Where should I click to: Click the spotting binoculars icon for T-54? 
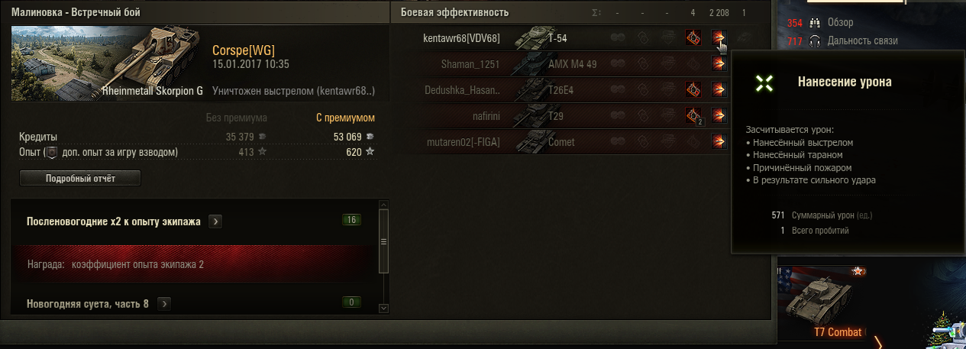point(618,38)
